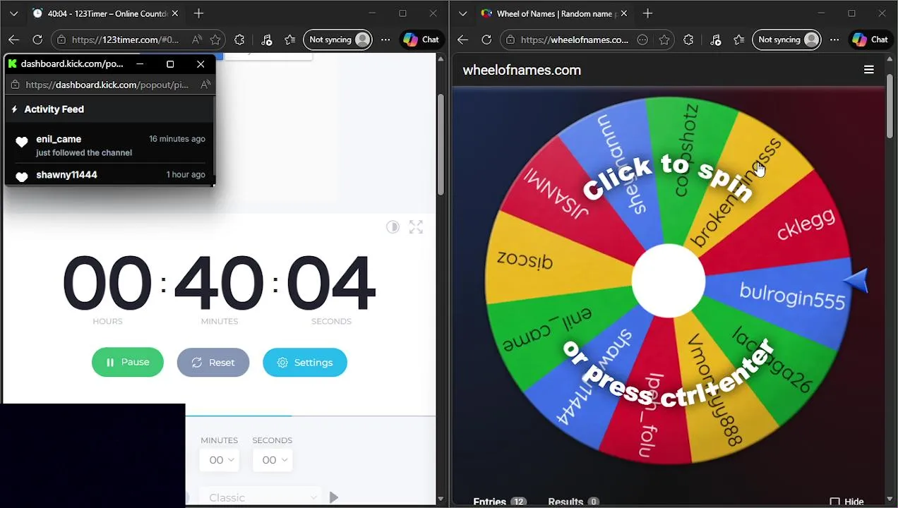Maximize the Kick dashboard popout window
The width and height of the screenshot is (898, 508).
(x=170, y=64)
